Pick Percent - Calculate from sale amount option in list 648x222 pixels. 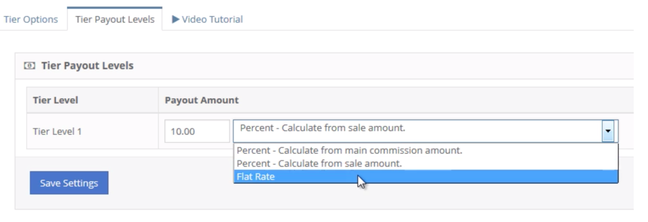click(x=319, y=164)
